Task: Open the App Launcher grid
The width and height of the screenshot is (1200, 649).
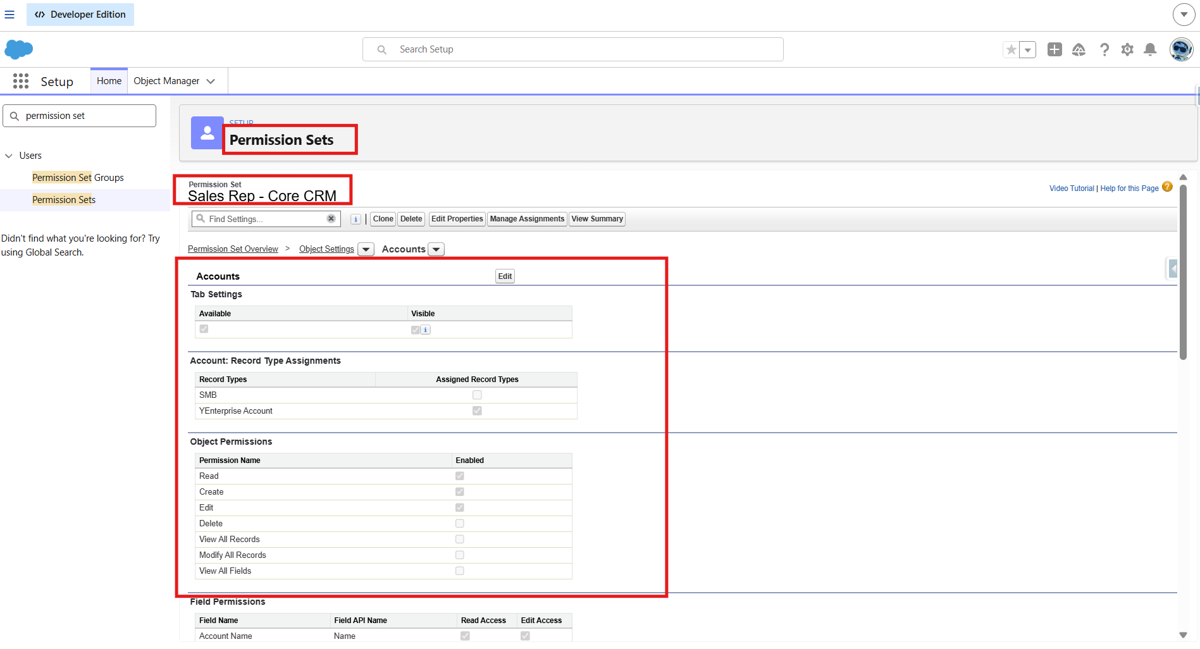Action: tap(21, 81)
